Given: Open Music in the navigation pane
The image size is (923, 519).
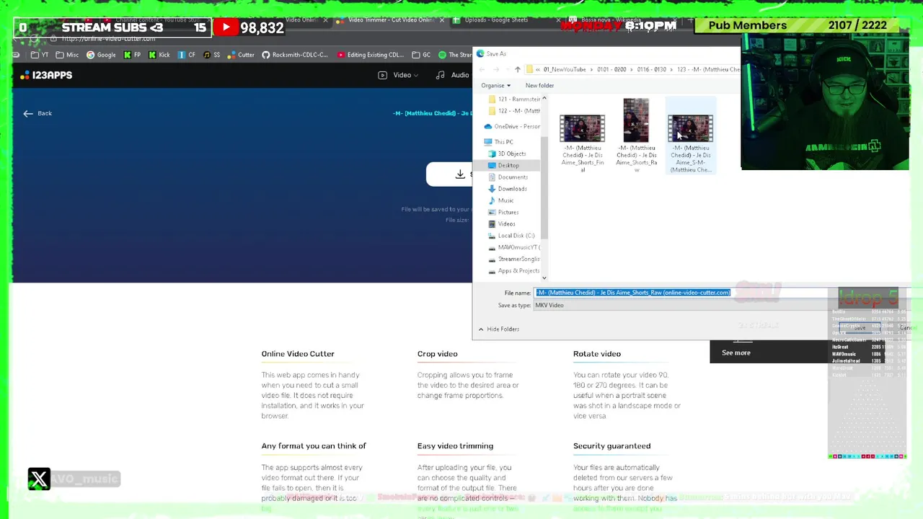Looking at the screenshot, I should (x=500, y=200).
